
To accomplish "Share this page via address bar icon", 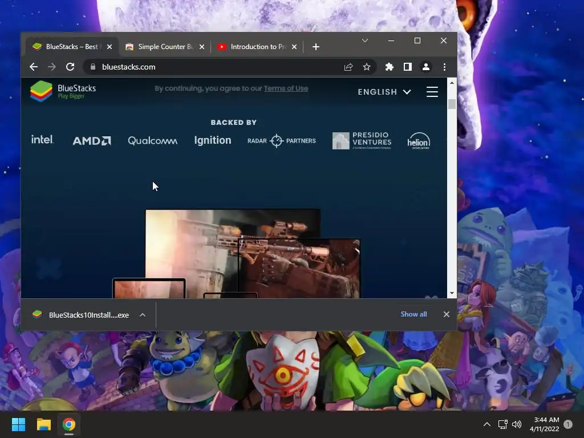I will click(348, 67).
